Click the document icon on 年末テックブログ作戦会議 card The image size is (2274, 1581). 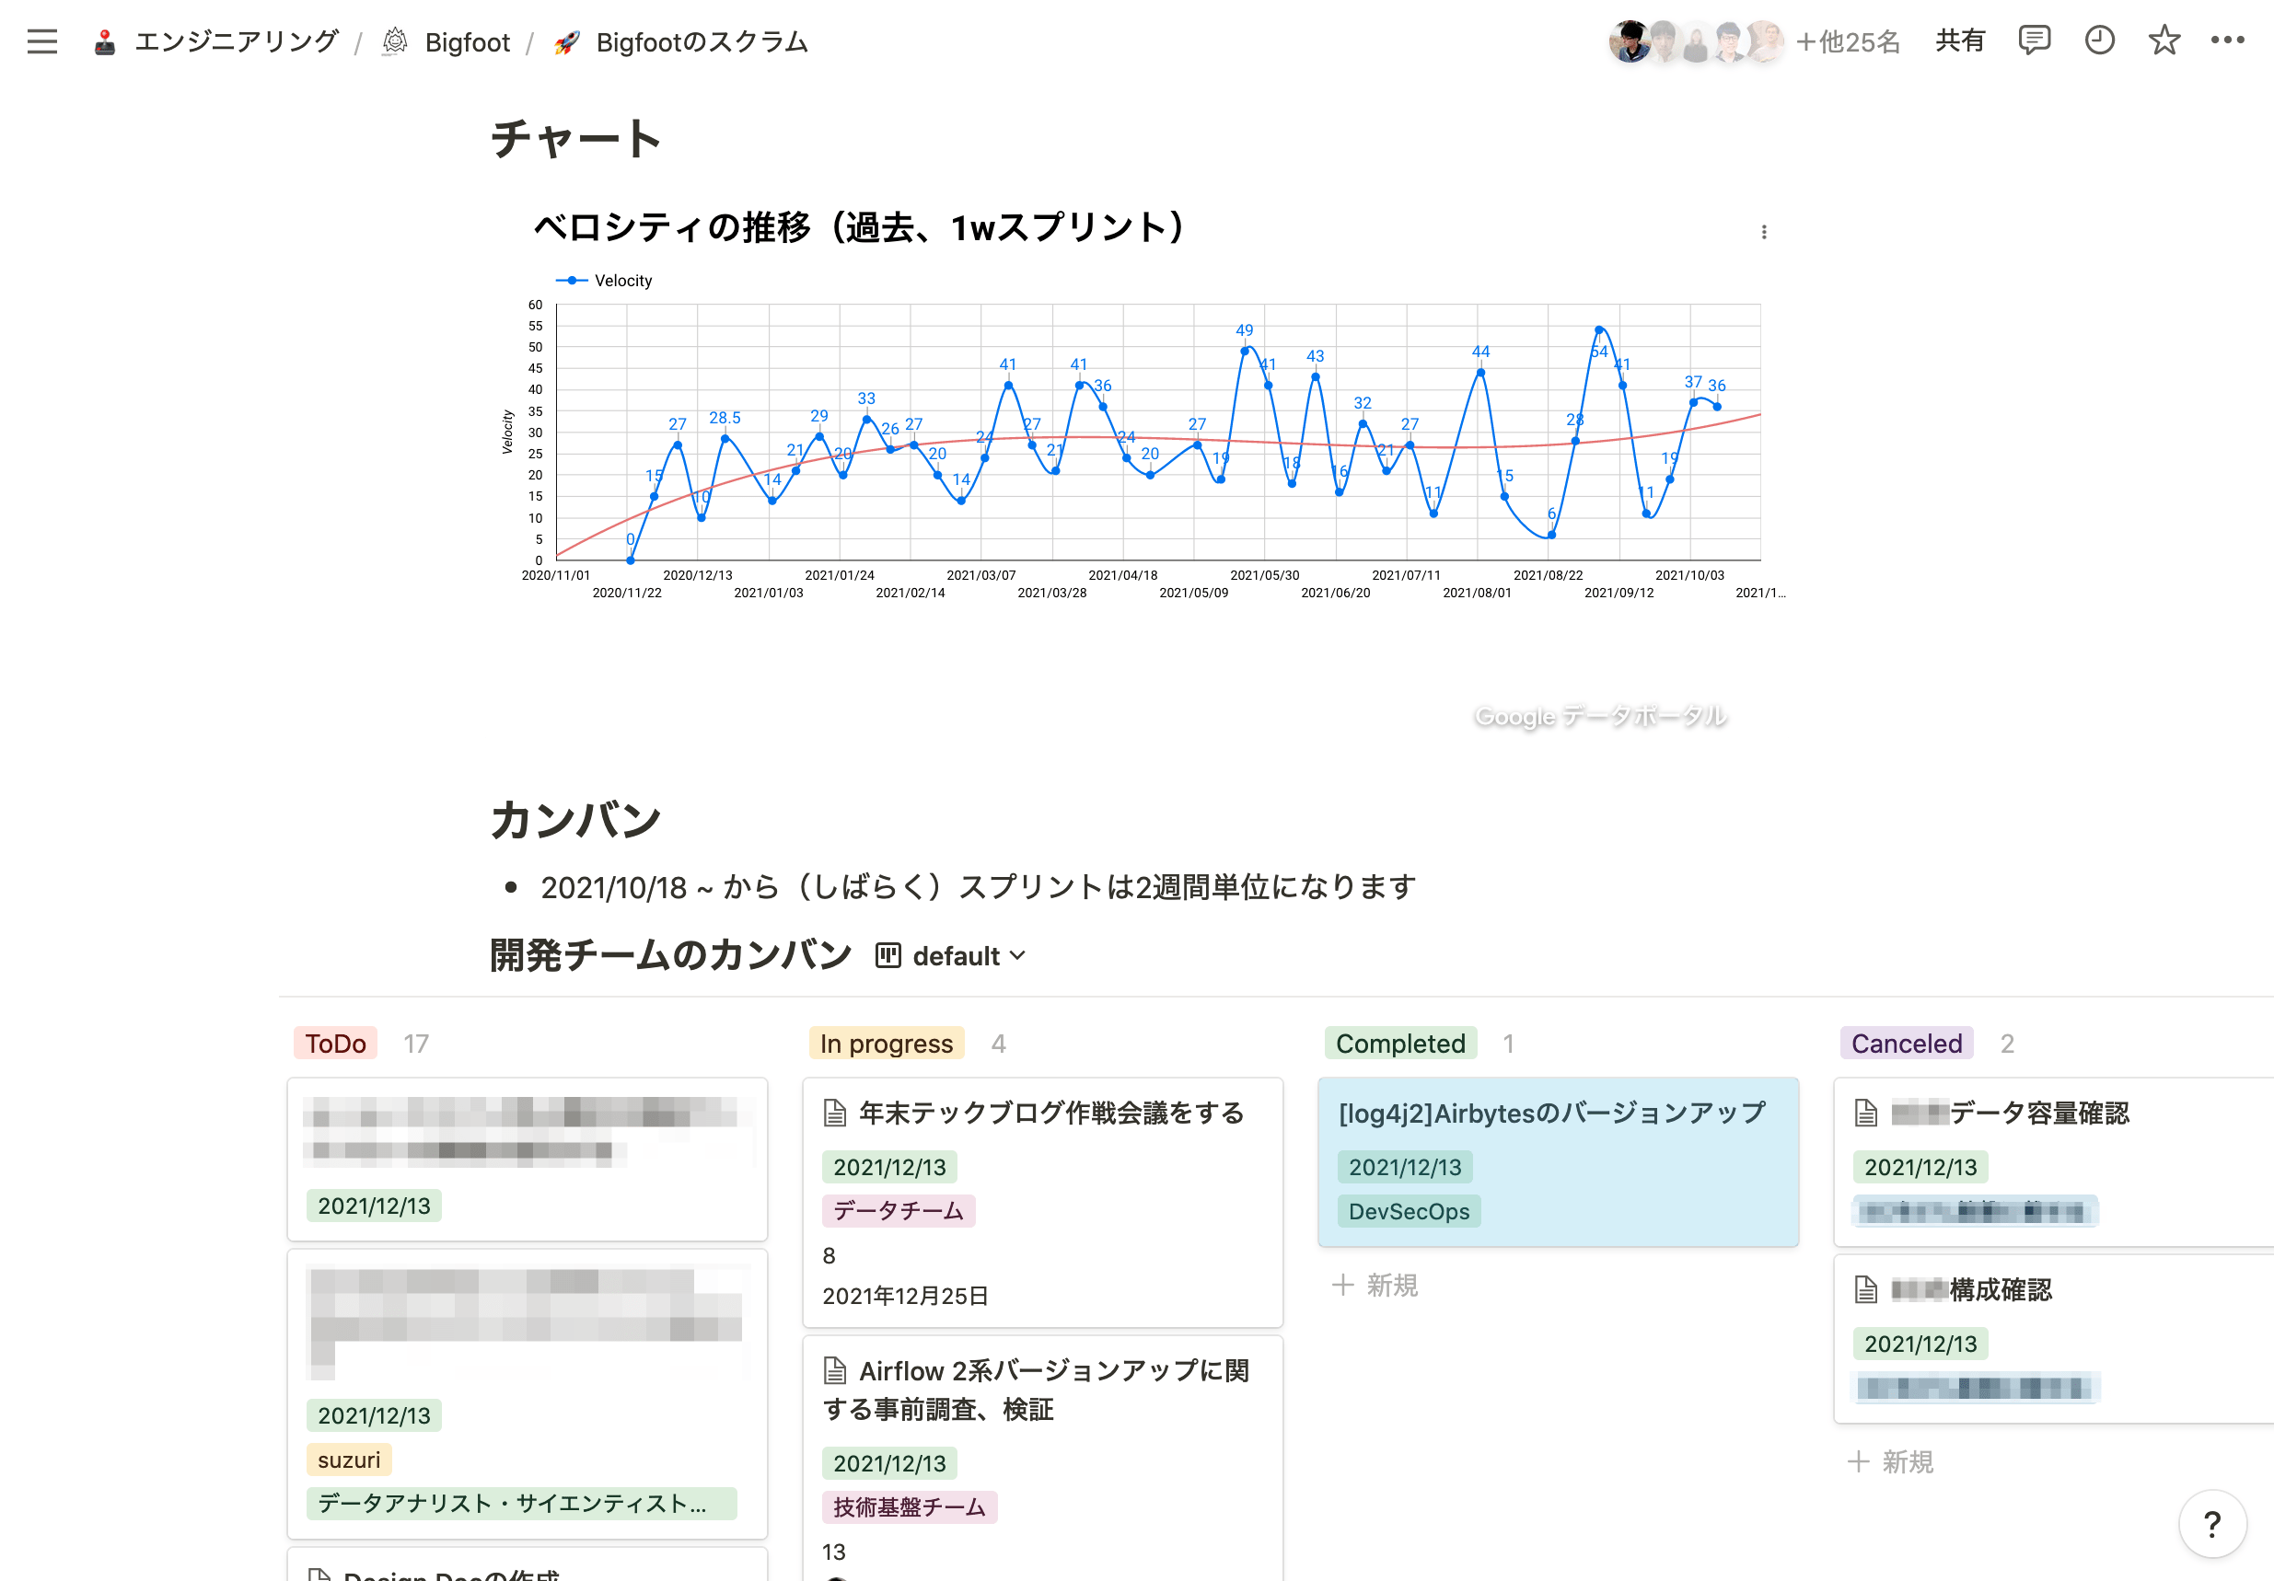coord(835,1113)
